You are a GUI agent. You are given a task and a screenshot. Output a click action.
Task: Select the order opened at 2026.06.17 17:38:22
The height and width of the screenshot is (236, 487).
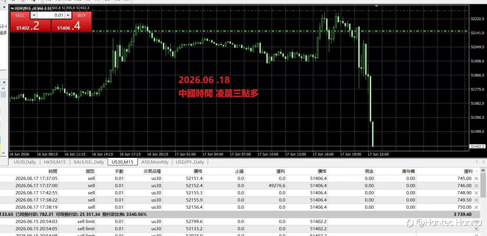point(240,200)
